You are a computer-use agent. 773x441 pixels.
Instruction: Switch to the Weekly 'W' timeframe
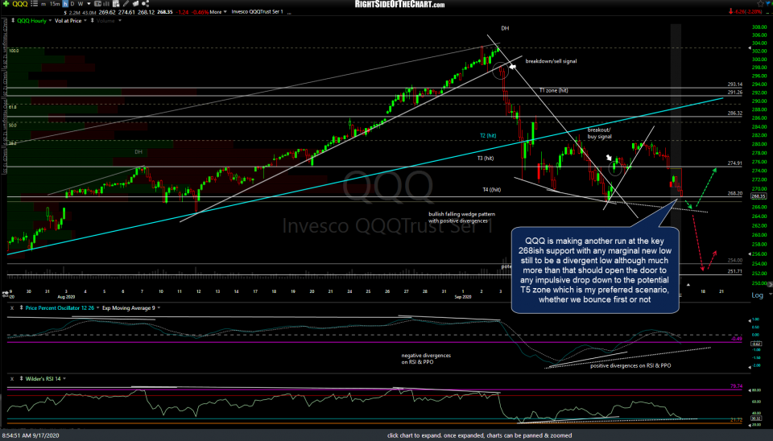pos(81,4)
